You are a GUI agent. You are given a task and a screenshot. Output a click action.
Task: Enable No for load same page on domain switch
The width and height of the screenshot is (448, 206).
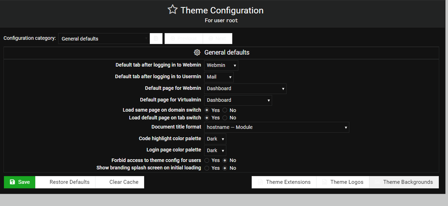225,110
